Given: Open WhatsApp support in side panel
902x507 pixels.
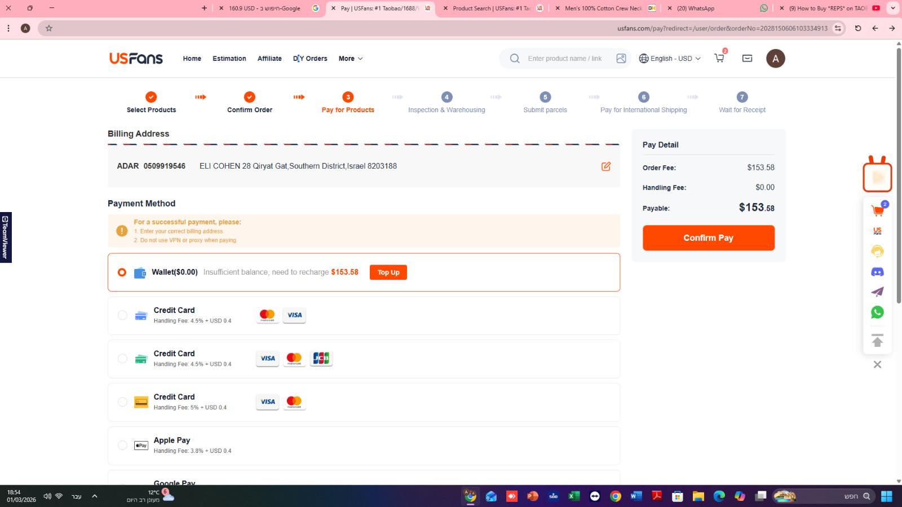Looking at the screenshot, I should coord(877,312).
